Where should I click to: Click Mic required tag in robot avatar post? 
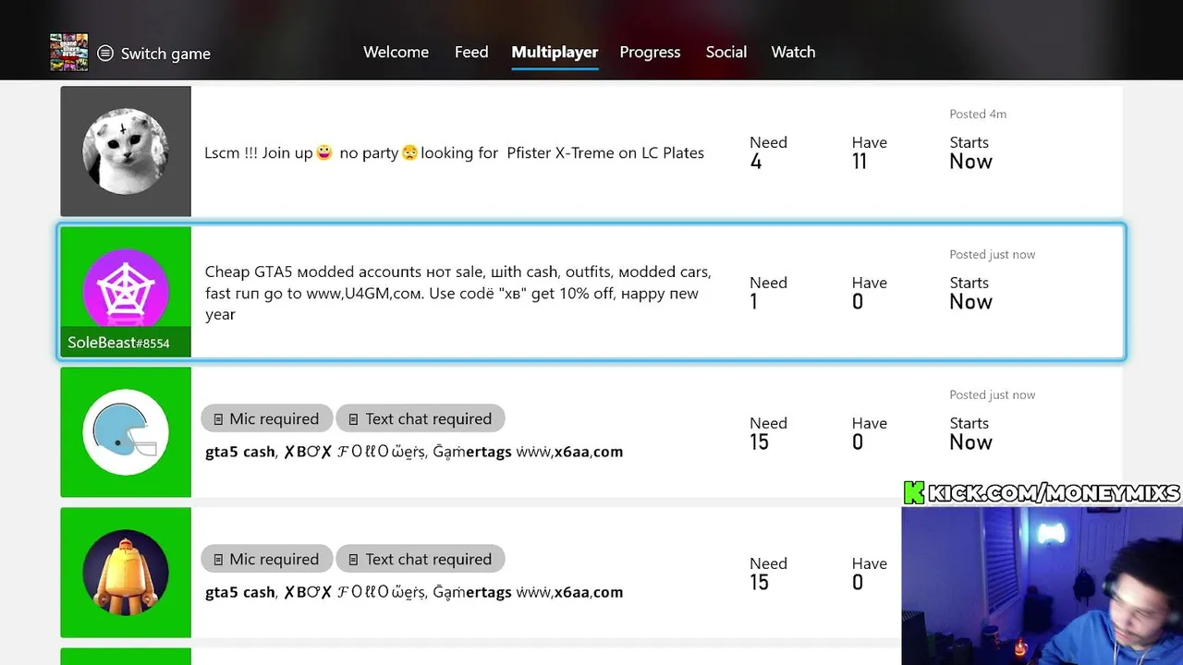266,559
